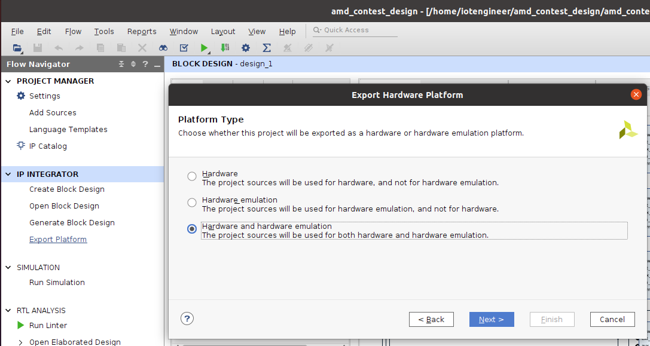Click the Open Project folder icon
The width and height of the screenshot is (650, 346).
pos(17,48)
